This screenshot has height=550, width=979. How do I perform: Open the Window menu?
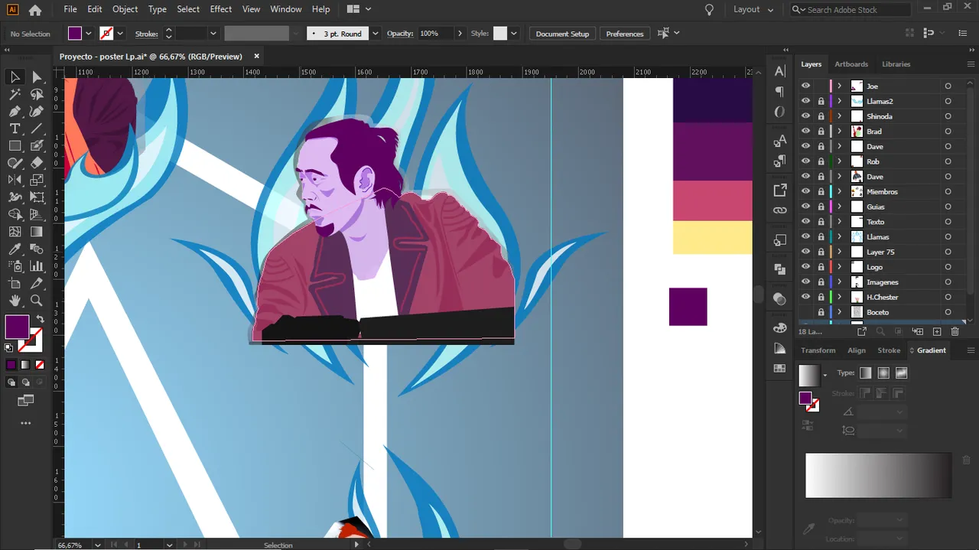pos(285,9)
